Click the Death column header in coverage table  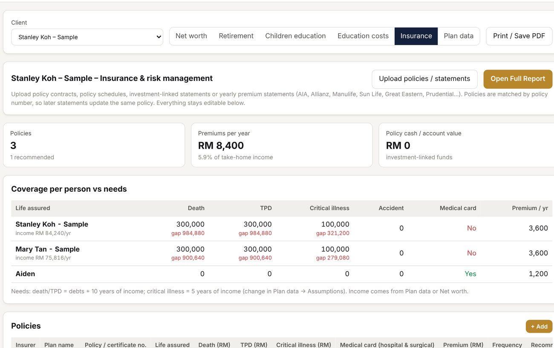[196, 208]
